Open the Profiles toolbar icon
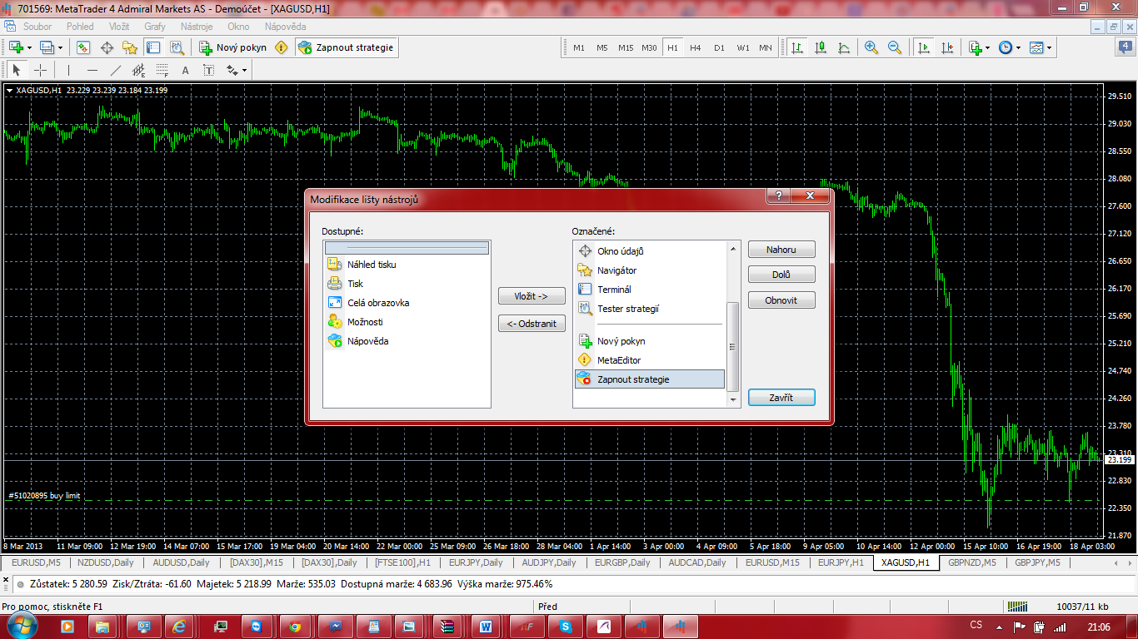The width and height of the screenshot is (1138, 639). click(x=47, y=47)
